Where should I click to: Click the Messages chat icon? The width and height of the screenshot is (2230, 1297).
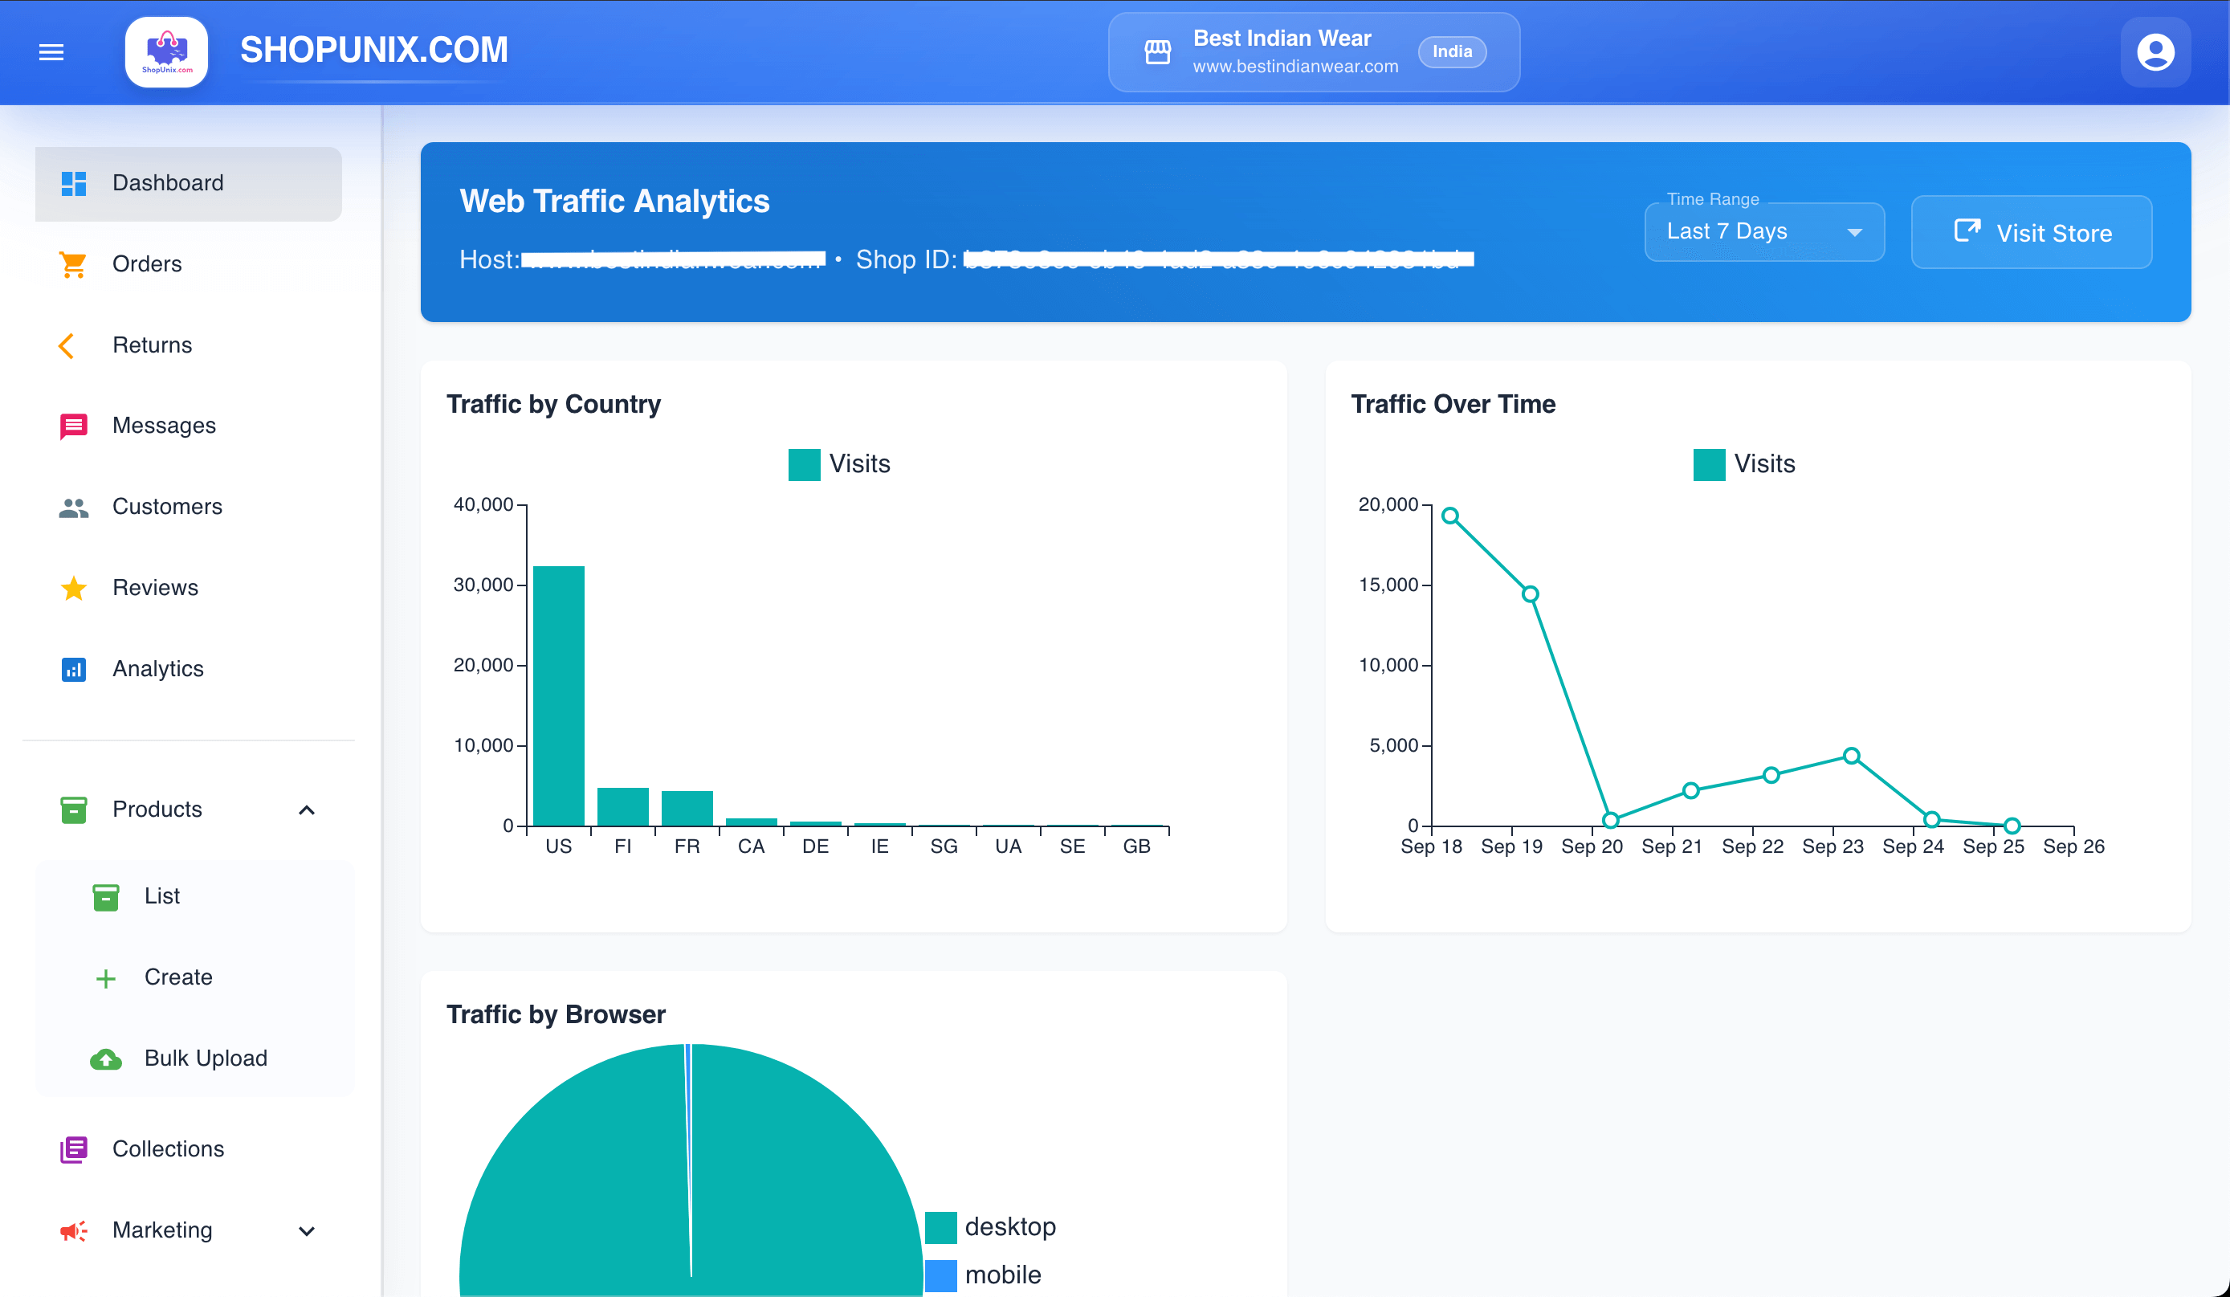73,426
